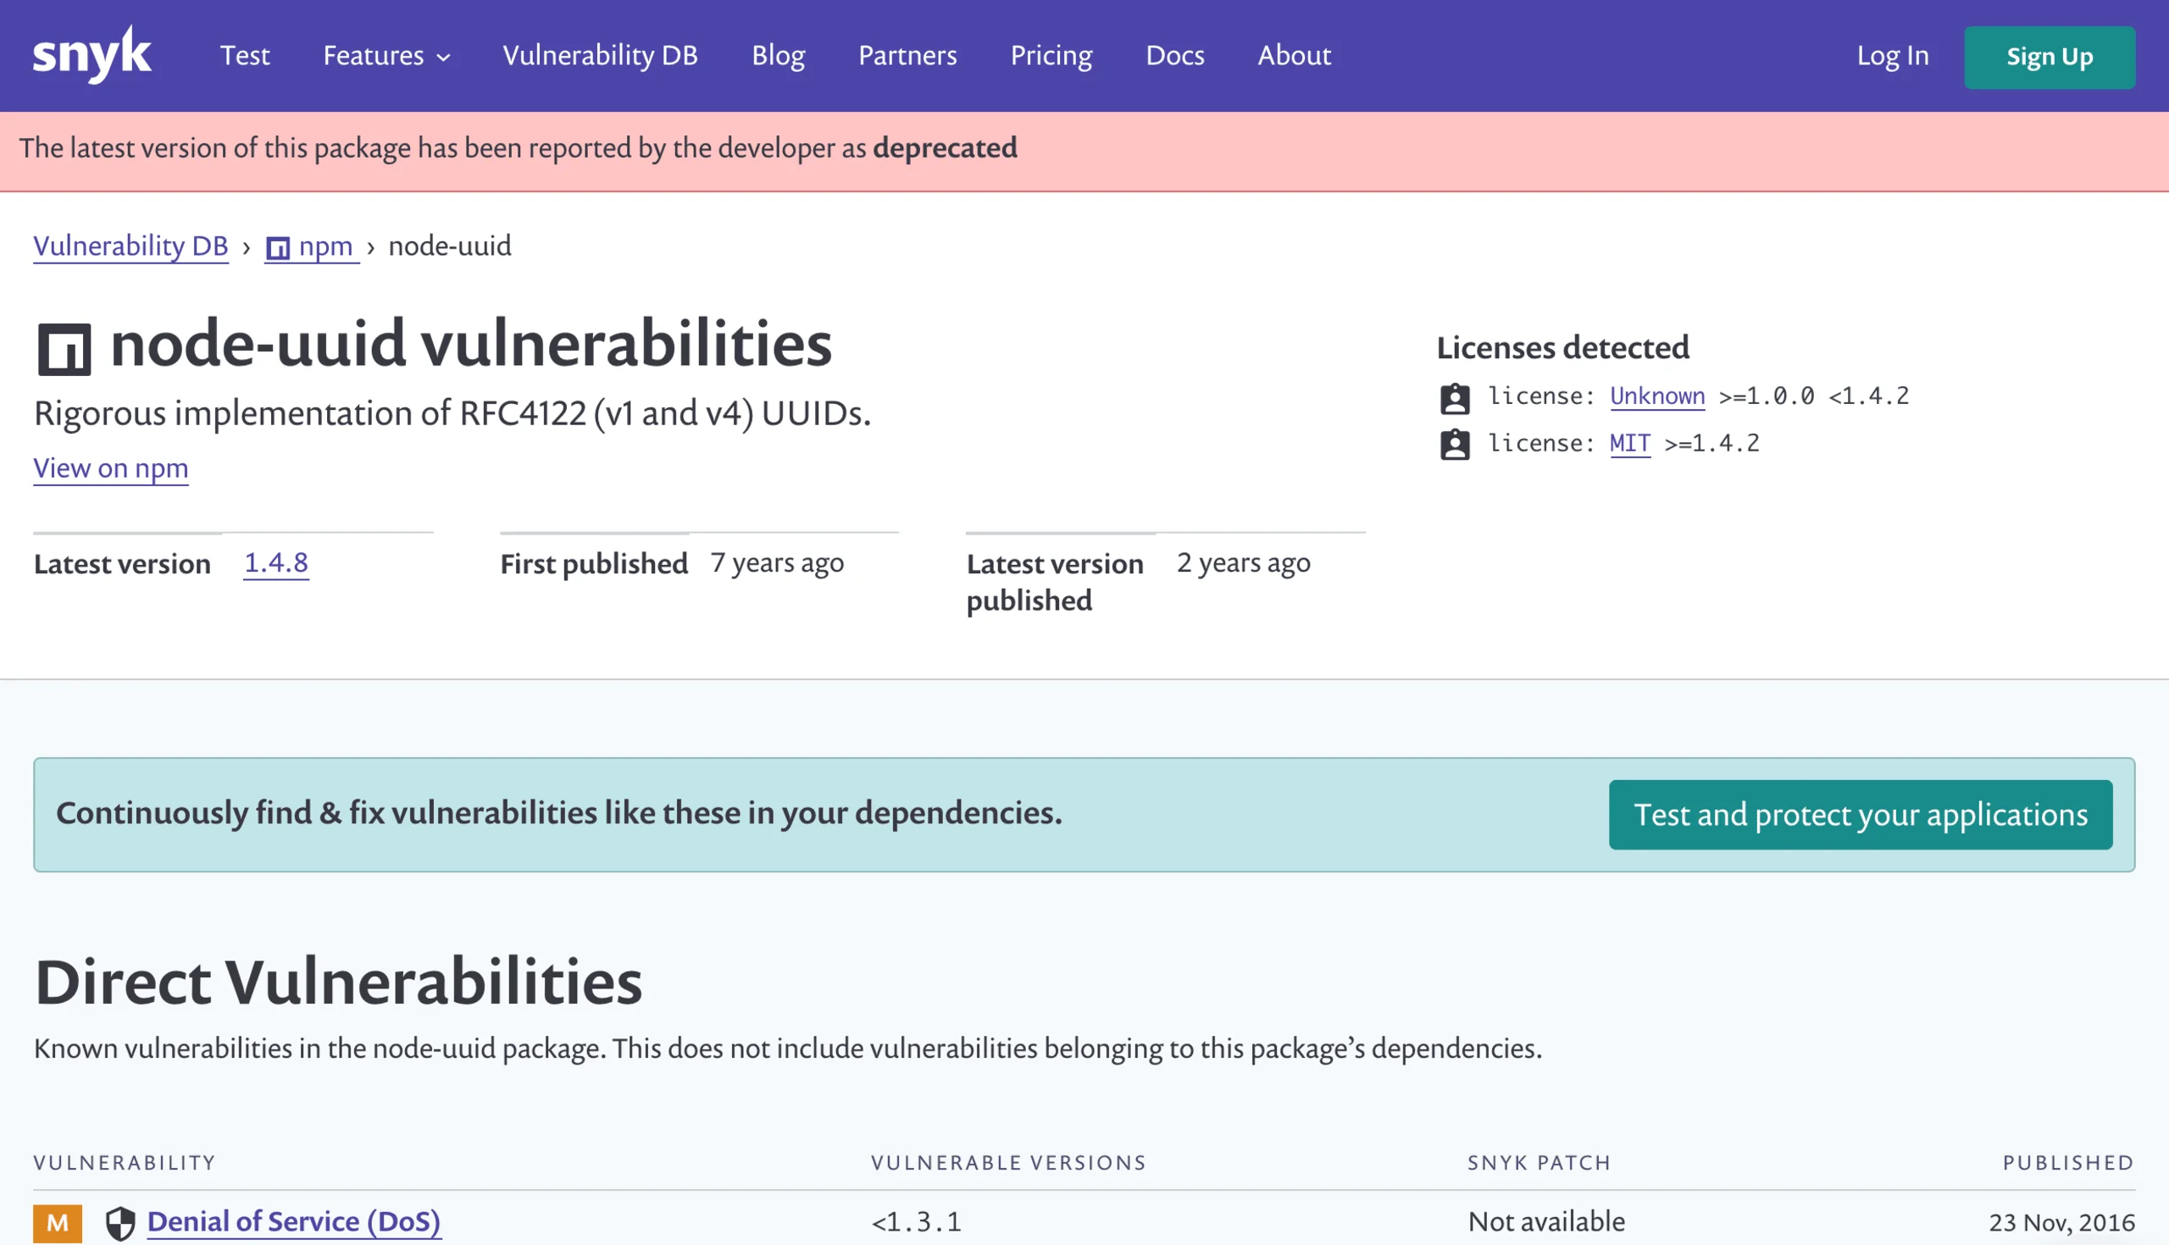Open the Vulnerability DB menu item
This screenshot has width=2169, height=1245.
pos(601,56)
